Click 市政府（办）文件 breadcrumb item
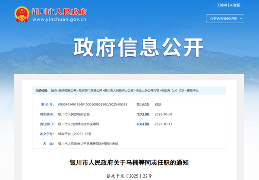The height and width of the screenshot is (180, 259). (x=173, y=91)
